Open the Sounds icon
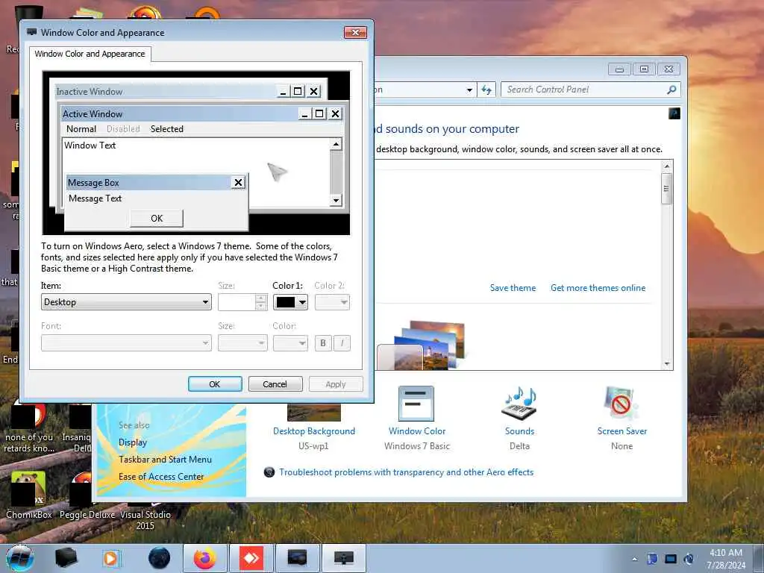Screen dimensions: 764x573 click(519, 404)
